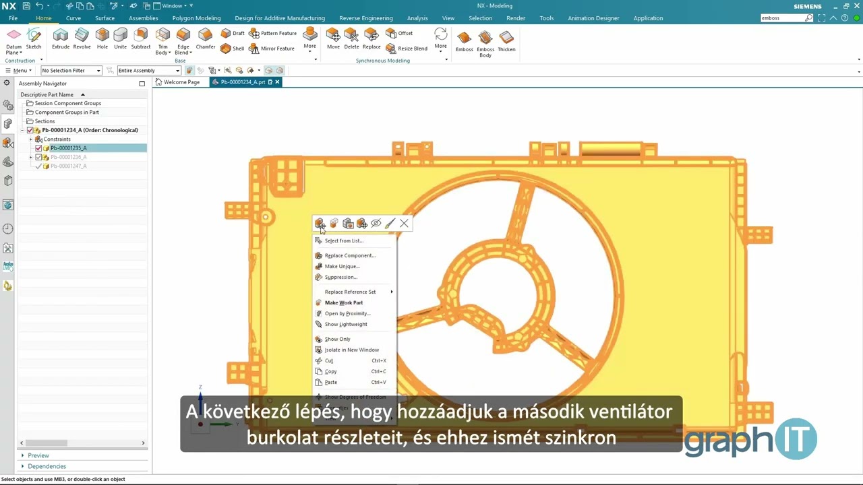Viewport: 863px width, 485px height.
Task: Choose the Unite boolean tool
Action: click(120, 39)
